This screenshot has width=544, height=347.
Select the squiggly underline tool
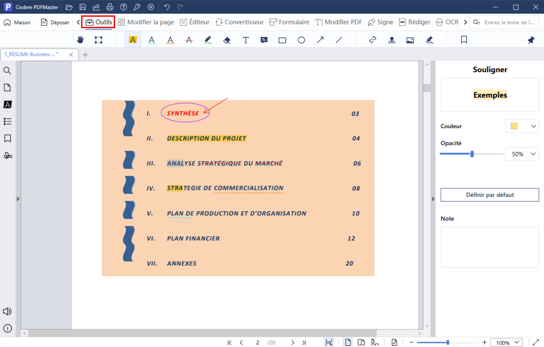170,40
